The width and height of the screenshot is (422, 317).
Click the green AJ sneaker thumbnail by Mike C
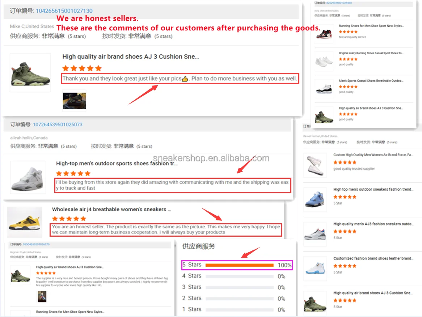(x=30, y=73)
